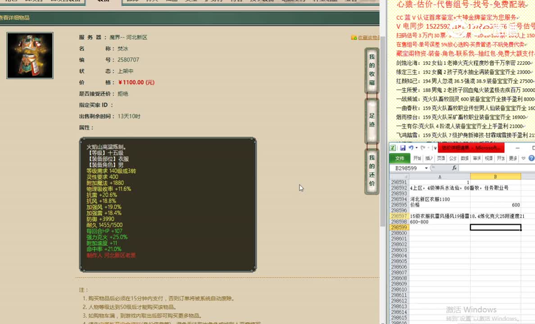Click the 红颜知己 listing line in document
535x324 pixels.
pos(465,81)
